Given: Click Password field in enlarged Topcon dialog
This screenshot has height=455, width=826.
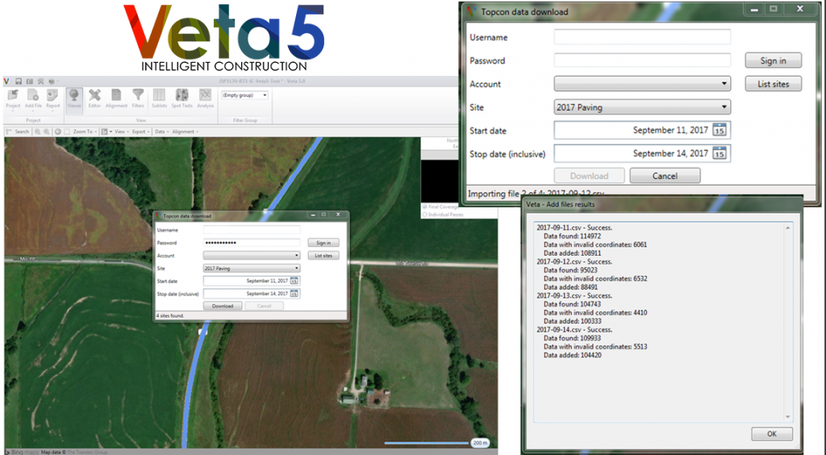Looking at the screenshot, I should 642,60.
